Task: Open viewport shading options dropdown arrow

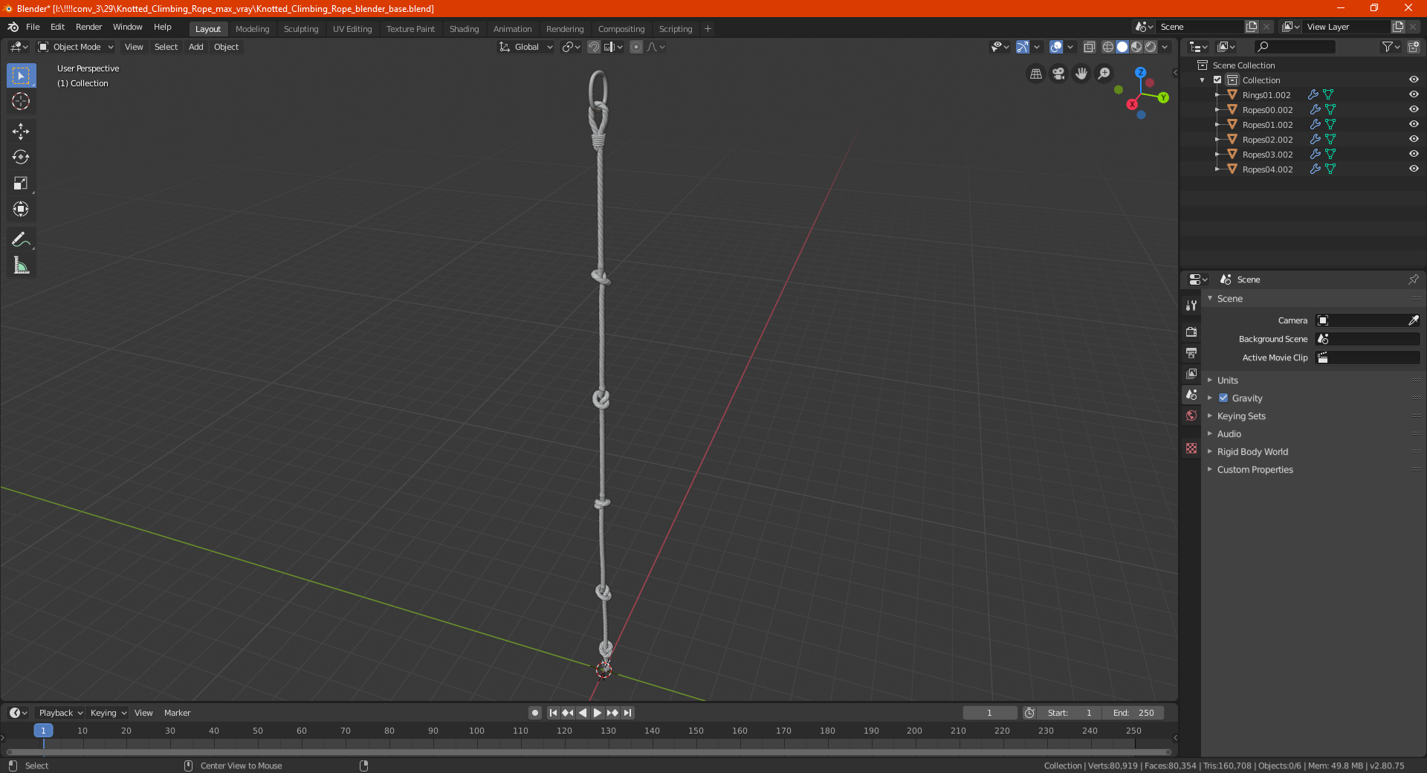Action: (1165, 47)
